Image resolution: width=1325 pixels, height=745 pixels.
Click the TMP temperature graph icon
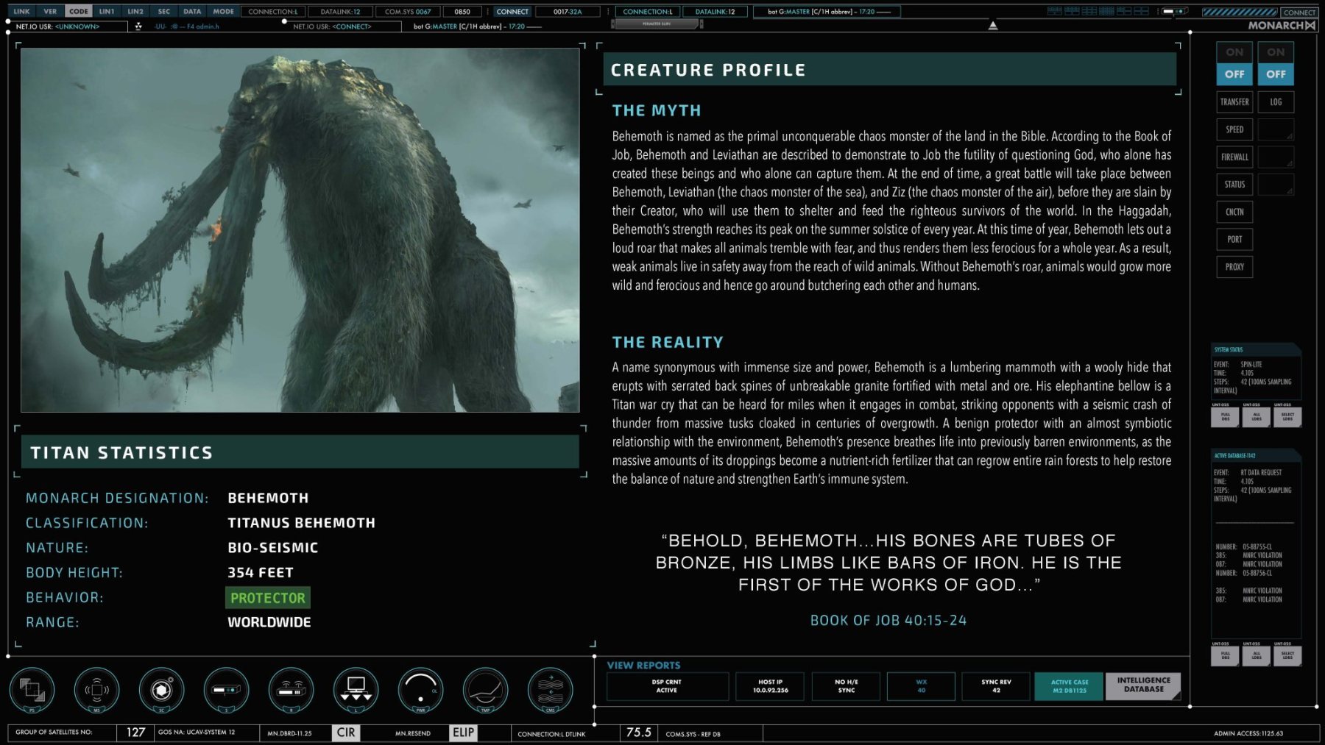click(x=485, y=690)
